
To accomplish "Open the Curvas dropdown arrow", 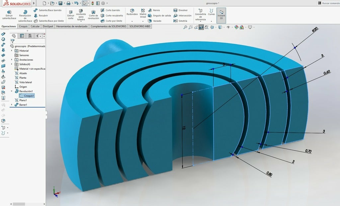I will pos(212,21).
